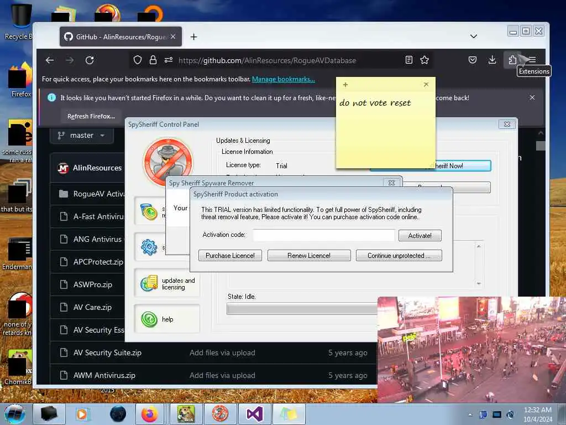The width and height of the screenshot is (566, 425).
Task: Add a new sticky note
Action: (x=345, y=85)
